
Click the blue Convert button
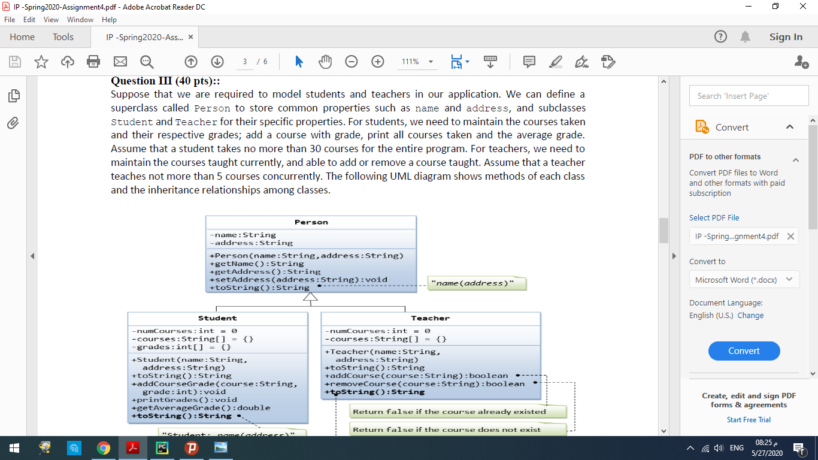(x=744, y=351)
